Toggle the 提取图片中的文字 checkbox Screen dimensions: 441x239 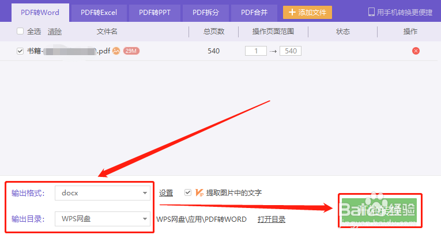188,193
